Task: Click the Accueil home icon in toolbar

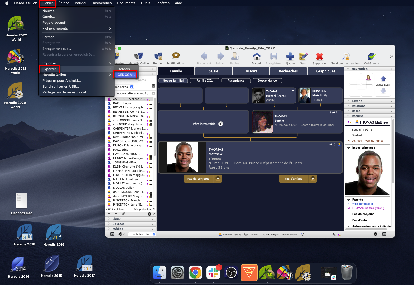Action: (x=256, y=57)
